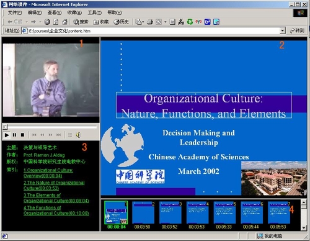Screen dimensions: 310x241
Task: Click the Mail toolbar icon
Action: coord(139,22)
